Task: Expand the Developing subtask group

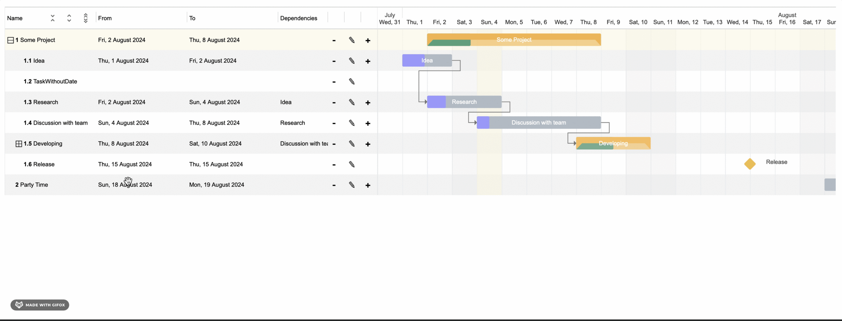Action: (x=19, y=144)
